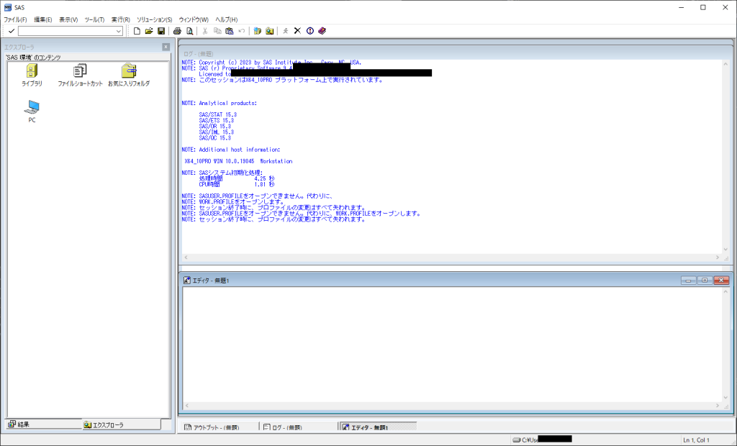Click the Ln 1, Col 1 status indicator
This screenshot has width=737, height=446.
696,440
